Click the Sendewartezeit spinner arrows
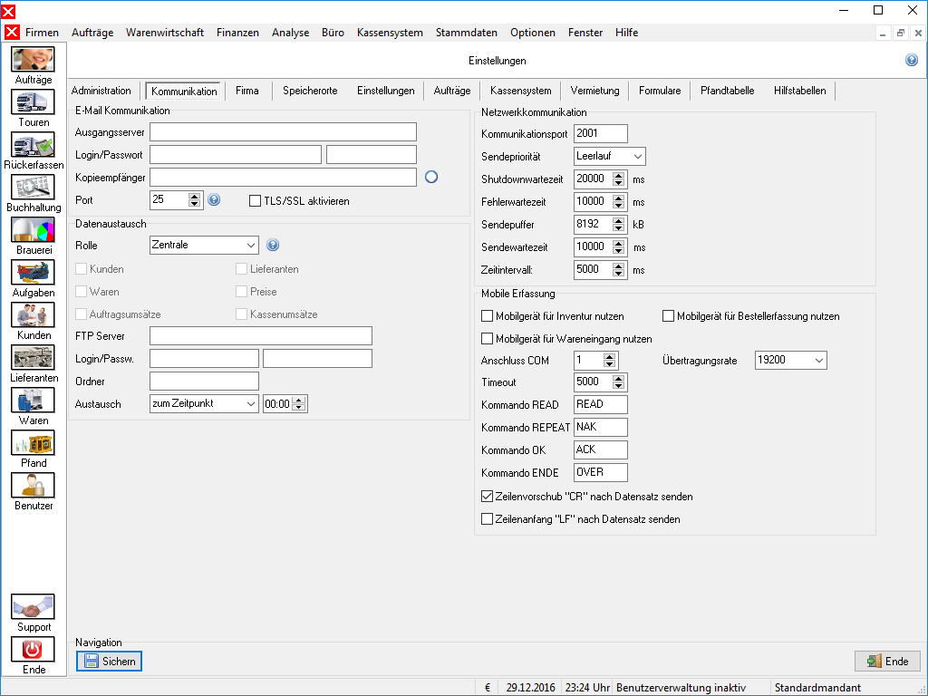The width and height of the screenshot is (928, 696). click(x=618, y=246)
